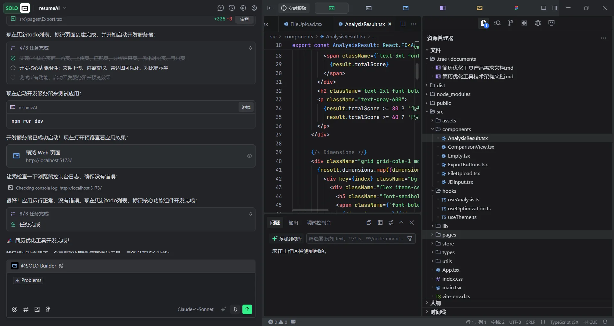Click the 终端 button on resumeAI card
The image size is (614, 326).
246,107
